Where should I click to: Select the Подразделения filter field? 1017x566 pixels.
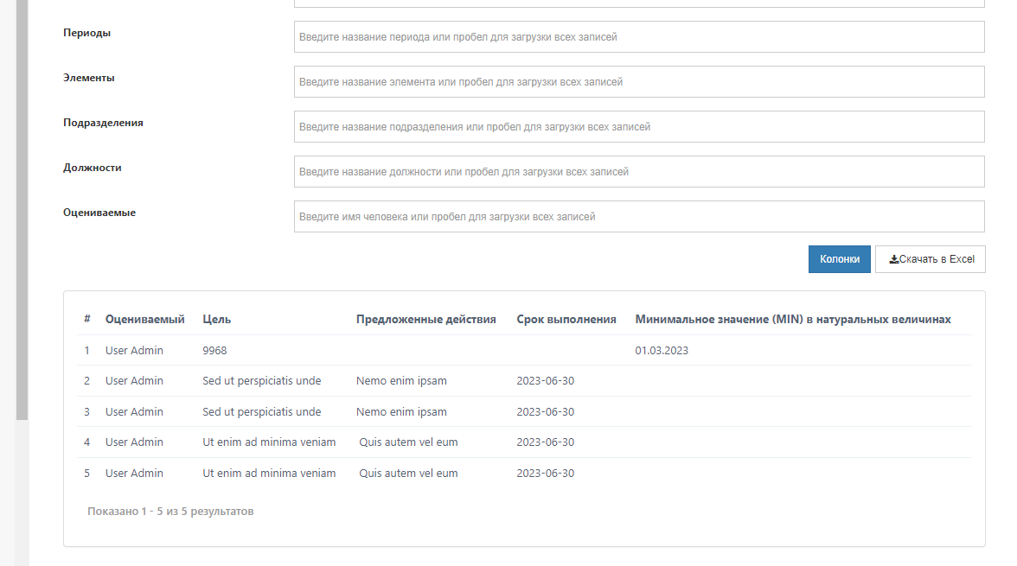point(638,127)
